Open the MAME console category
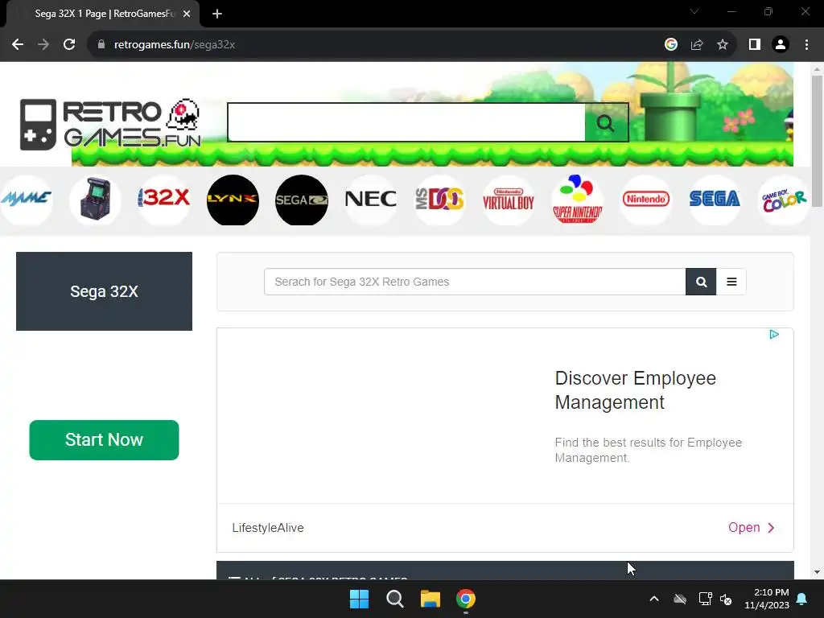 (x=27, y=200)
